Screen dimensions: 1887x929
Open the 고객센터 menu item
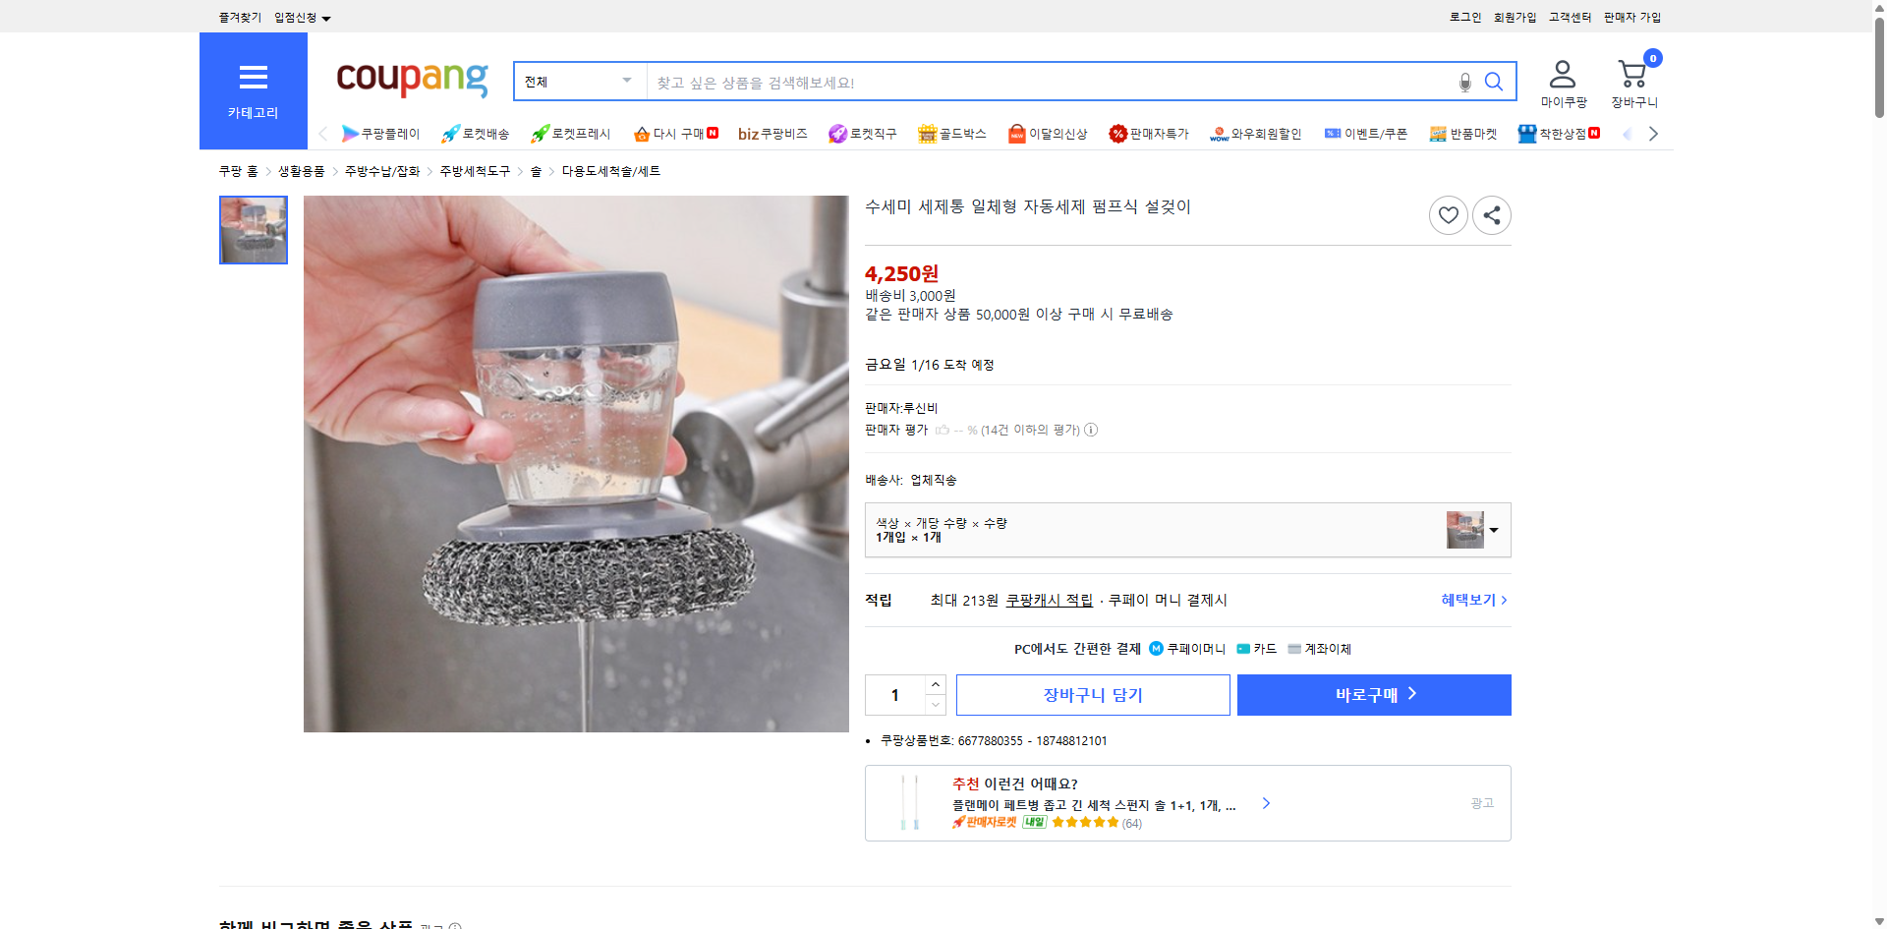(1569, 17)
